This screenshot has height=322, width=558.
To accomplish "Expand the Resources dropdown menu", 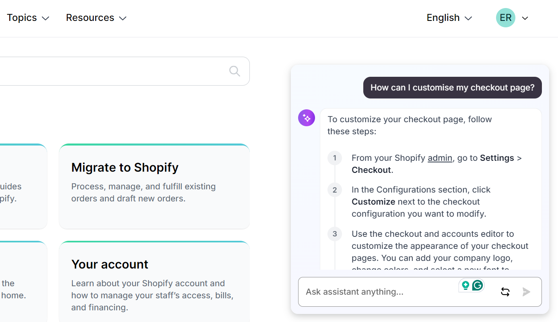I will click(96, 18).
